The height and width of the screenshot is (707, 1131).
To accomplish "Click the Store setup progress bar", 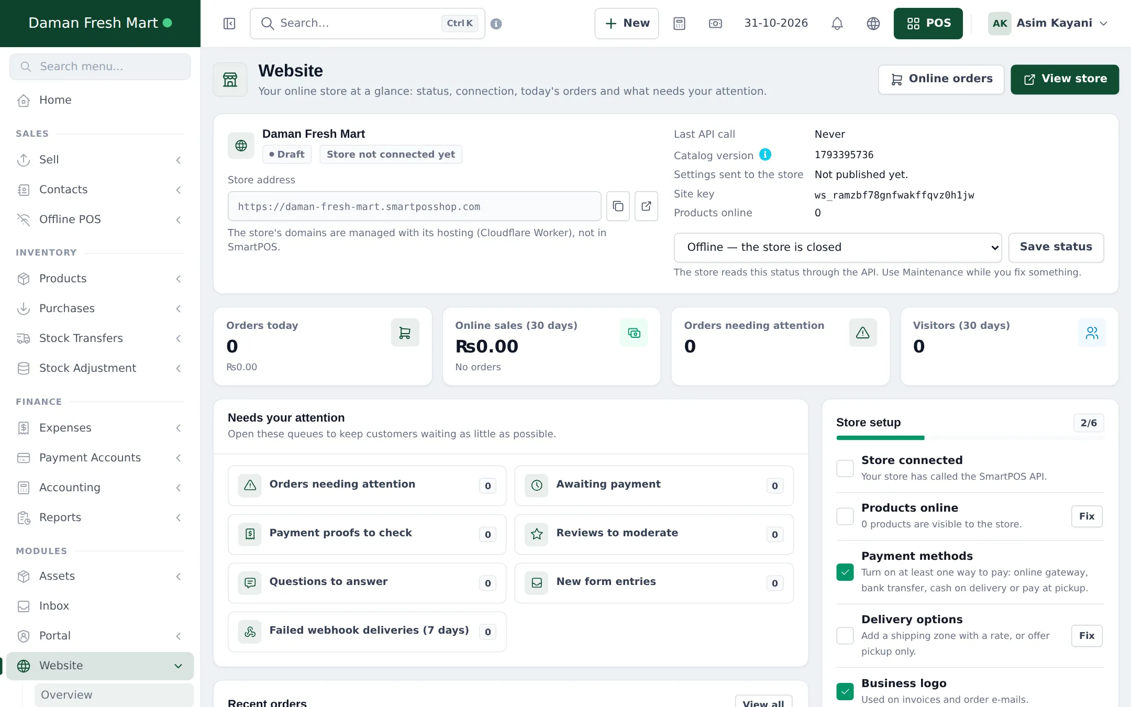I will pyautogui.click(x=970, y=438).
